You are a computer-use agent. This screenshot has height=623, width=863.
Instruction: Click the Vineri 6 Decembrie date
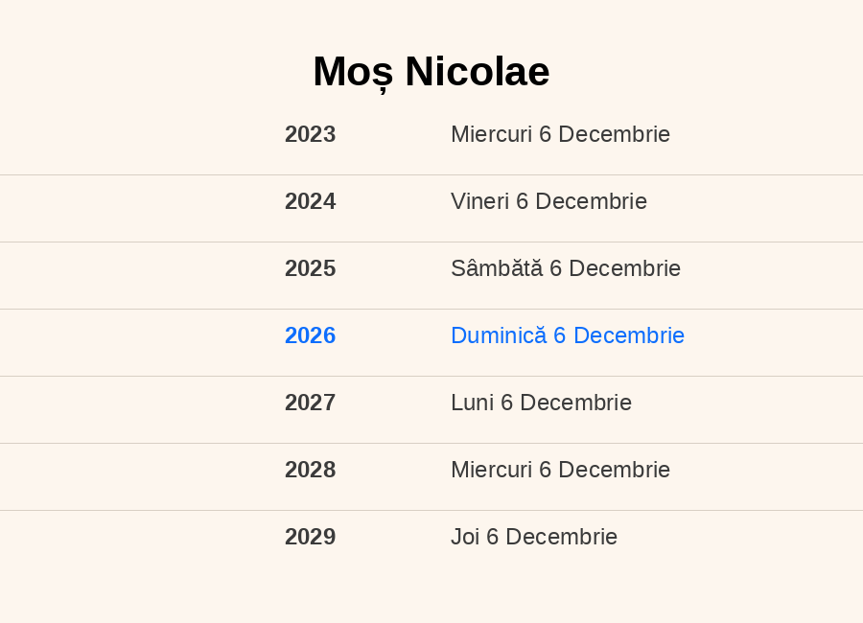point(548,201)
